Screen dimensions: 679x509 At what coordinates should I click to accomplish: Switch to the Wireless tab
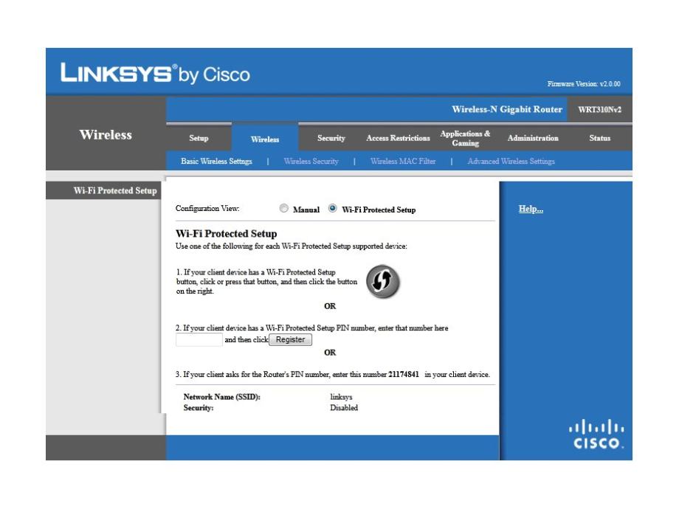[x=265, y=139]
